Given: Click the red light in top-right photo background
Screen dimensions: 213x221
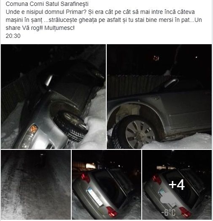Looking at the screenshot, I should tap(156, 58).
